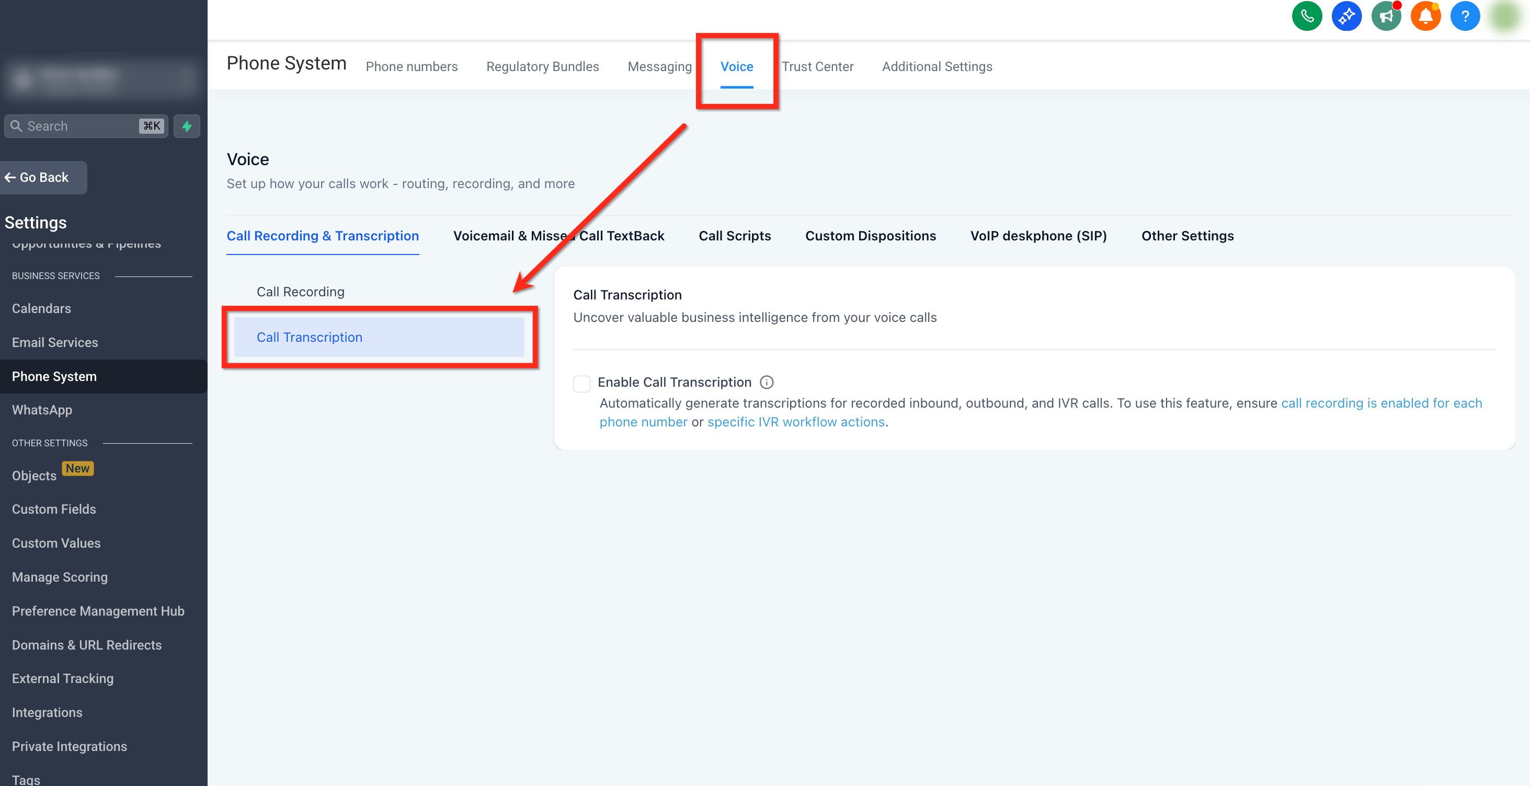This screenshot has height=786, width=1530.
Task: Select the VoIP deskphone (SIP) tab
Action: click(x=1038, y=236)
